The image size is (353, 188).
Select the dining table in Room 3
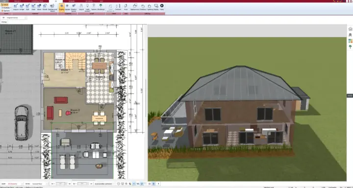99,66
